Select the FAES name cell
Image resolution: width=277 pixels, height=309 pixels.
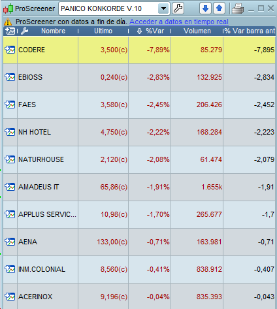coord(48,105)
